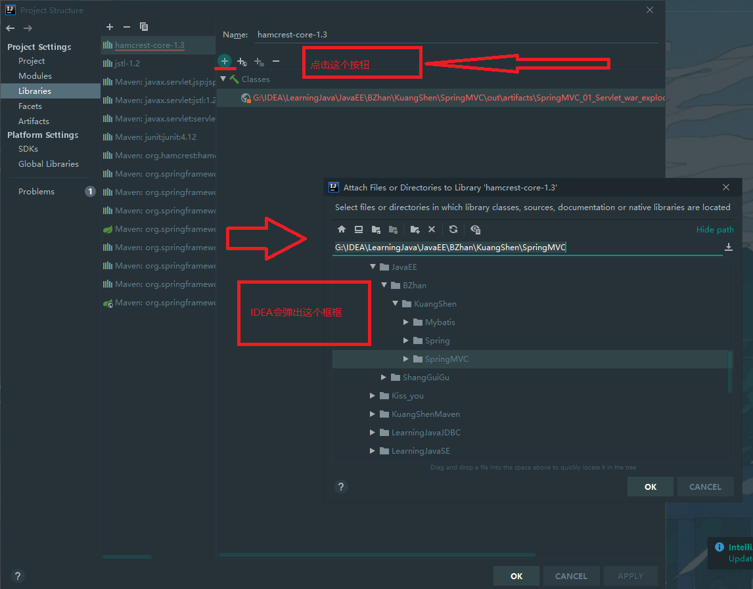Remove selected library from the list
Screen dimensions: 753x589
[127, 27]
